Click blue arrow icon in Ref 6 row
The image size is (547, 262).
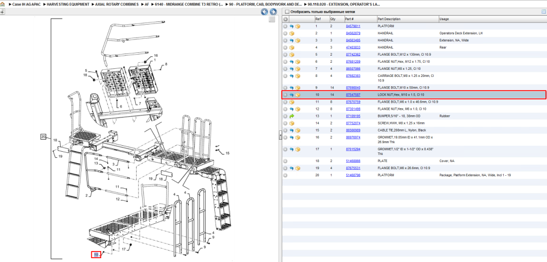pos(292,62)
